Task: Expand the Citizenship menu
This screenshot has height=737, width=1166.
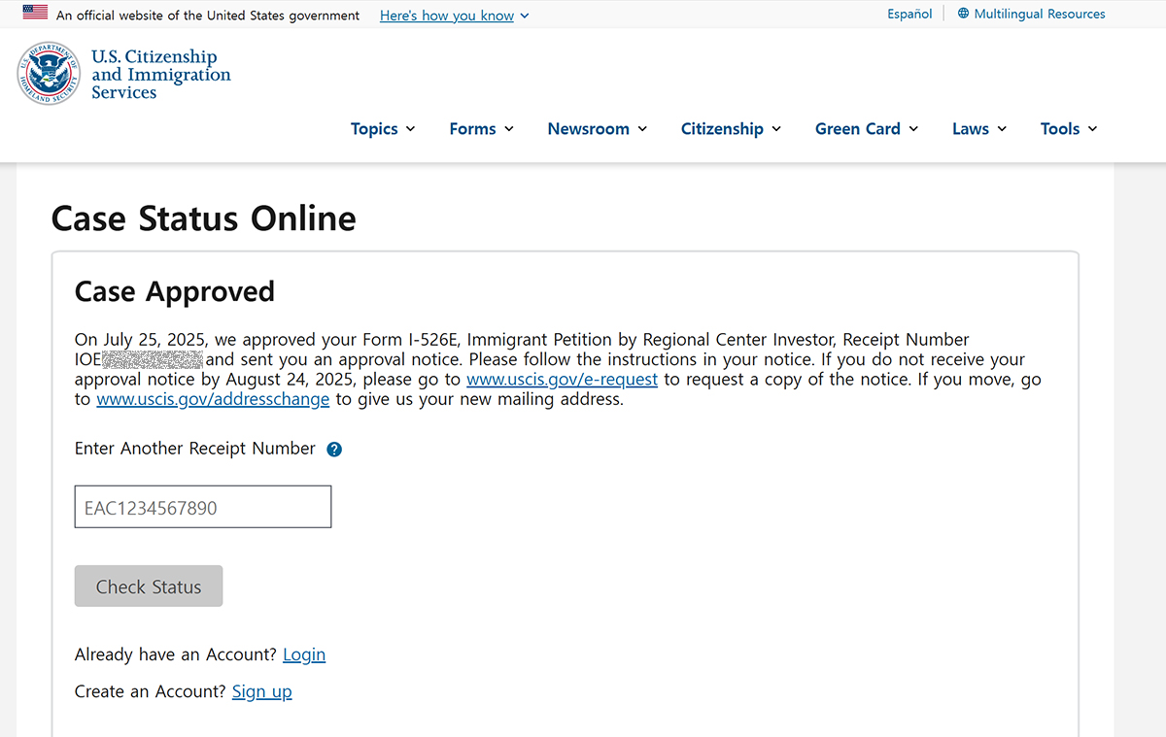Action: coord(731,129)
